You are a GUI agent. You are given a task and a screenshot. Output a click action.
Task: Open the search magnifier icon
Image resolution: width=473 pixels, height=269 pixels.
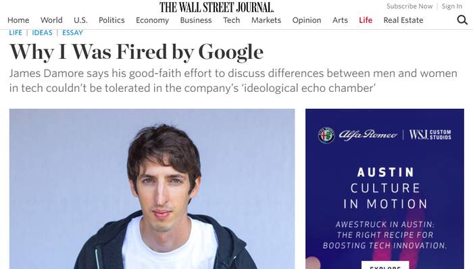pyautogui.click(x=462, y=20)
